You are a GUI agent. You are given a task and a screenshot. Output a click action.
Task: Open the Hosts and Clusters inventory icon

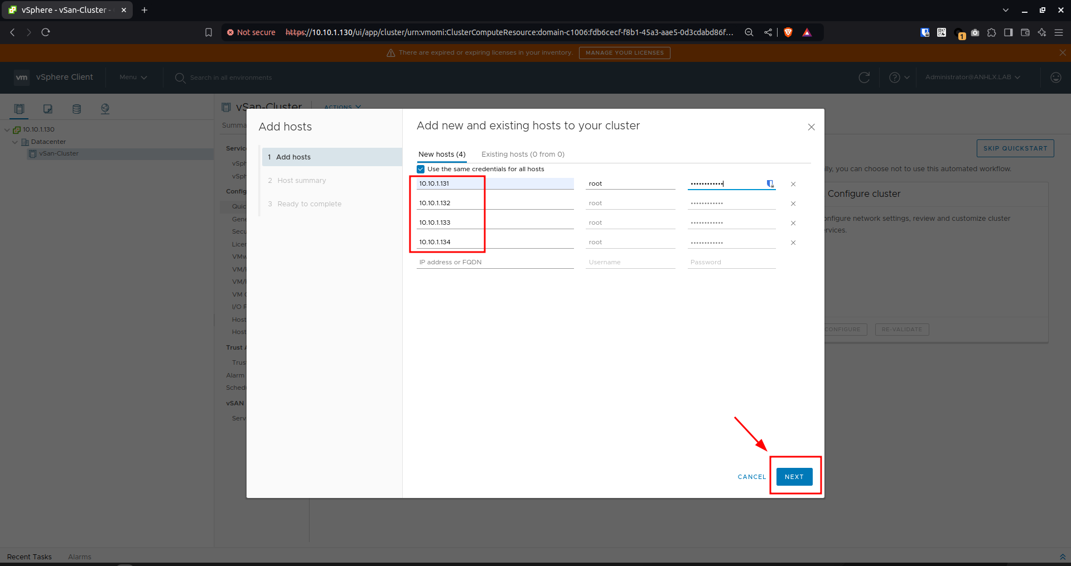pos(20,109)
